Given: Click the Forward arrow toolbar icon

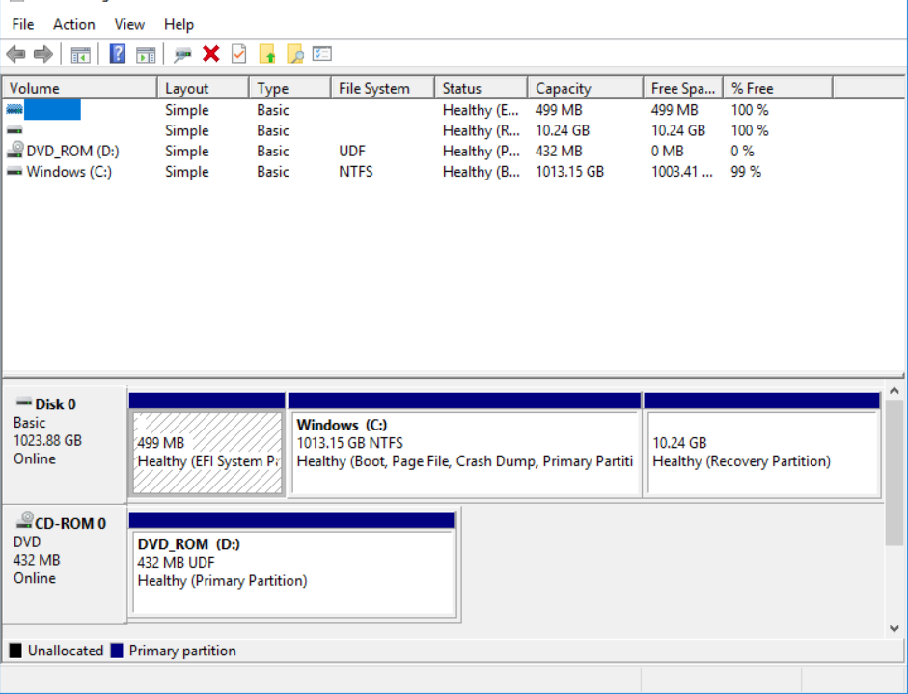Looking at the screenshot, I should 42,54.
